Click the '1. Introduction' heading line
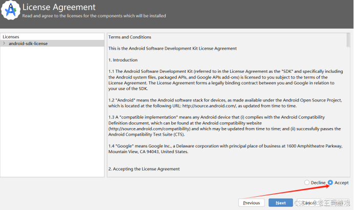354x210 pixels. pyautogui.click(x=123, y=60)
